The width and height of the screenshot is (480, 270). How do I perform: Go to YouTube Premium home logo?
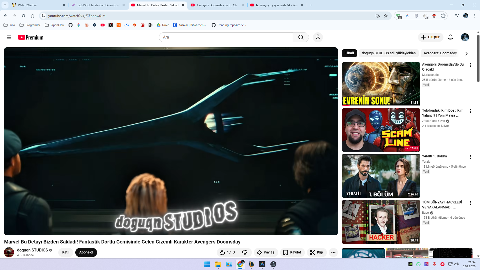pyautogui.click(x=31, y=37)
